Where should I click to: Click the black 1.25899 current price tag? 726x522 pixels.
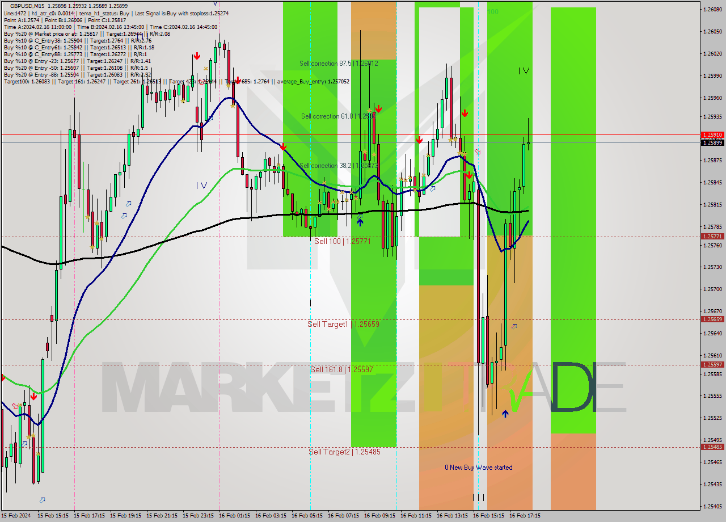[x=712, y=142]
